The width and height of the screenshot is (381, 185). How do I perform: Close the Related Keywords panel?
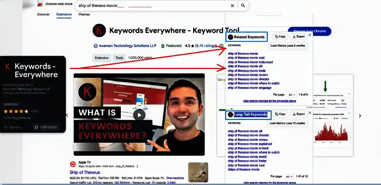310,35
